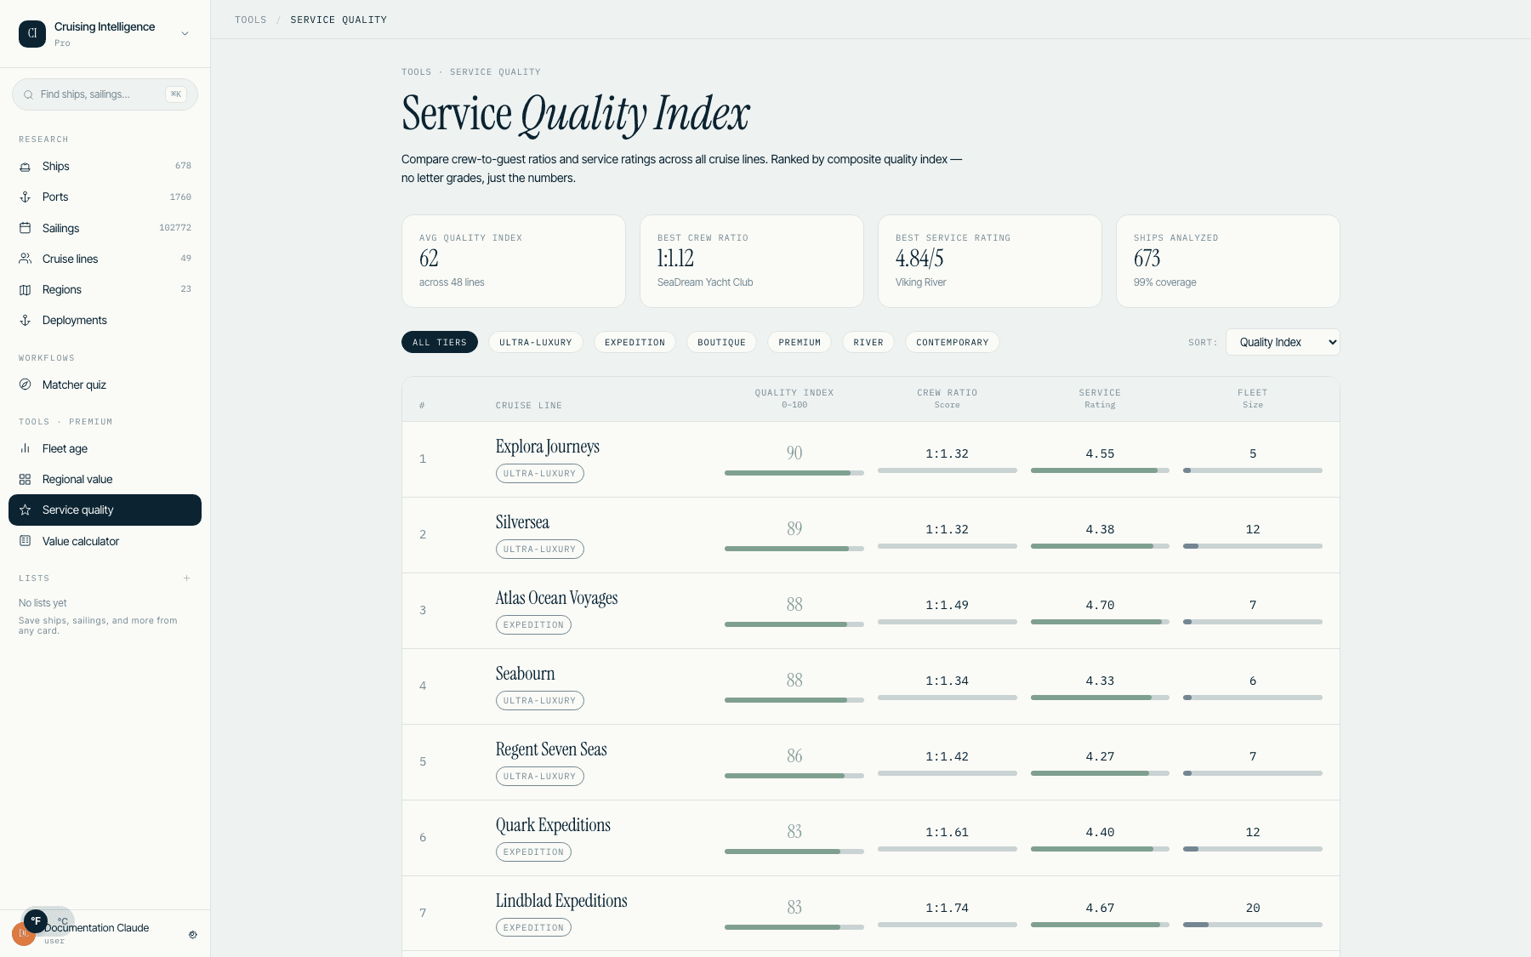Sort by Crew Ratio column header
Screen dimensions: 1531x957
pyautogui.click(x=947, y=398)
